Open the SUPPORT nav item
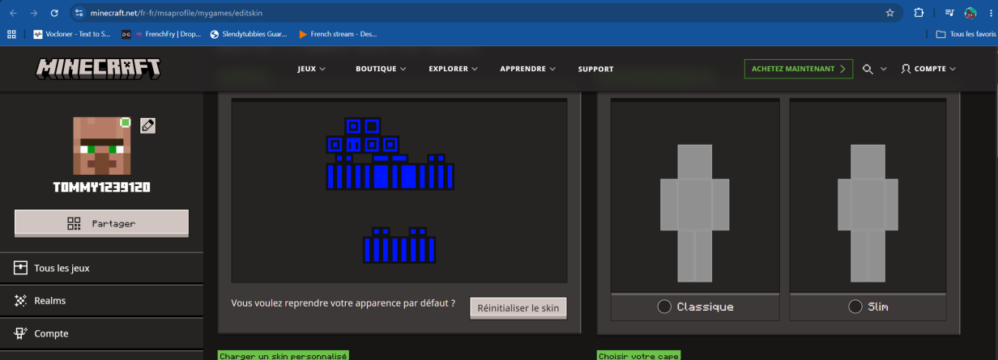This screenshot has width=998, height=360. pyautogui.click(x=595, y=69)
